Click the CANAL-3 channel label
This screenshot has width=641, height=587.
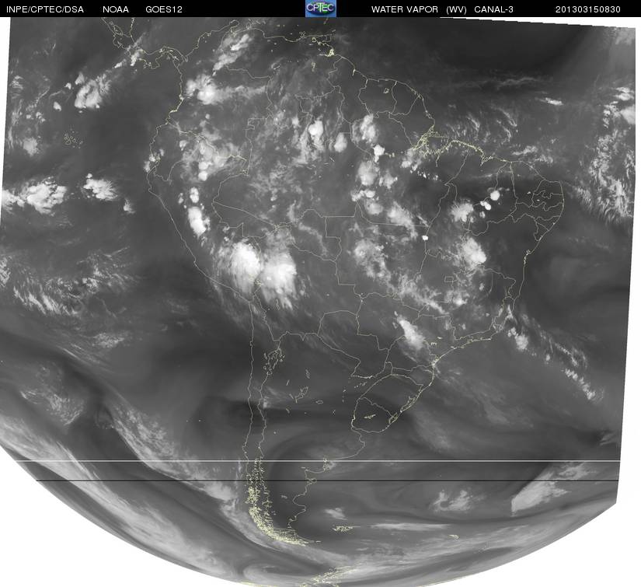[494, 9]
